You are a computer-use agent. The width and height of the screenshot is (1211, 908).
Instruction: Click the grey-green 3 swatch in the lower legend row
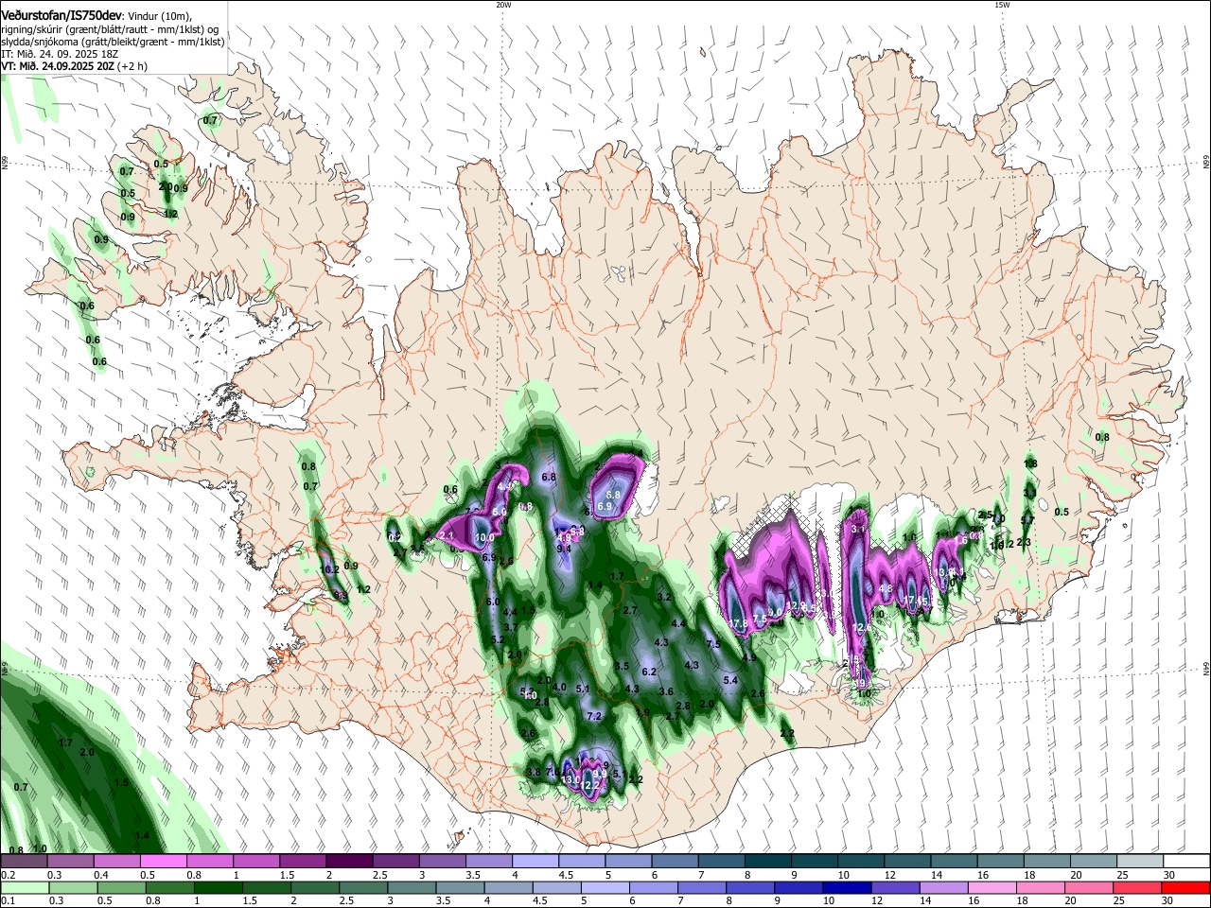412,887
